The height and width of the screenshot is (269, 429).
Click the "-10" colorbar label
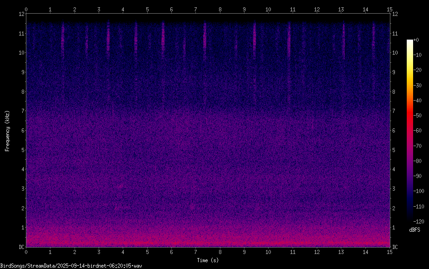[417, 55]
